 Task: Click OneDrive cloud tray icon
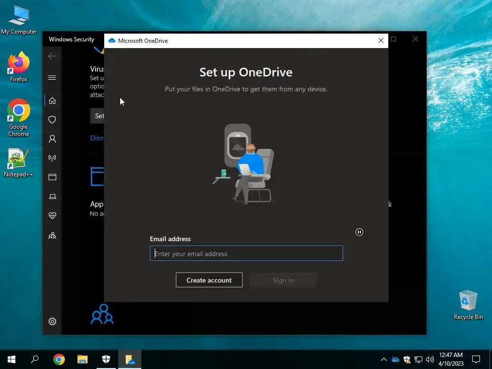tap(395, 359)
